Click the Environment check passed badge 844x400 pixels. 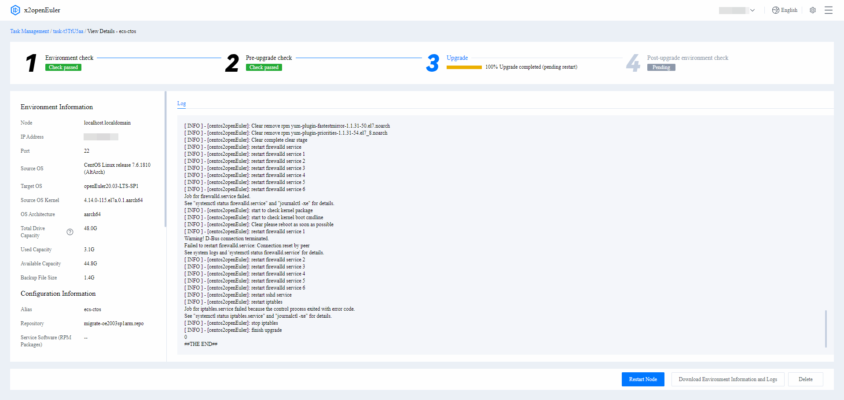[63, 67]
